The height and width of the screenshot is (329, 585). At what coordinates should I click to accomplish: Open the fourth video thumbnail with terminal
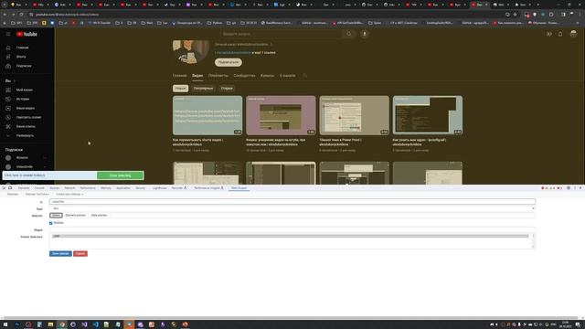tap(428, 115)
